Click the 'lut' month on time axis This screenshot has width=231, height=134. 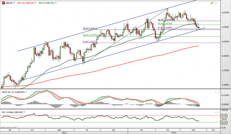click(x=168, y=130)
